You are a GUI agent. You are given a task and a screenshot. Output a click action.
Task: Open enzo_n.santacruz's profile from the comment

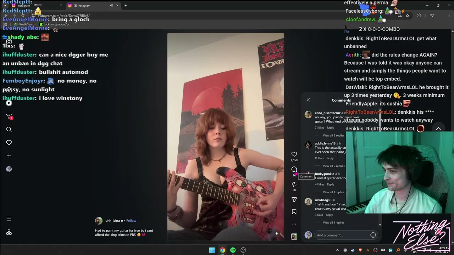327,113
